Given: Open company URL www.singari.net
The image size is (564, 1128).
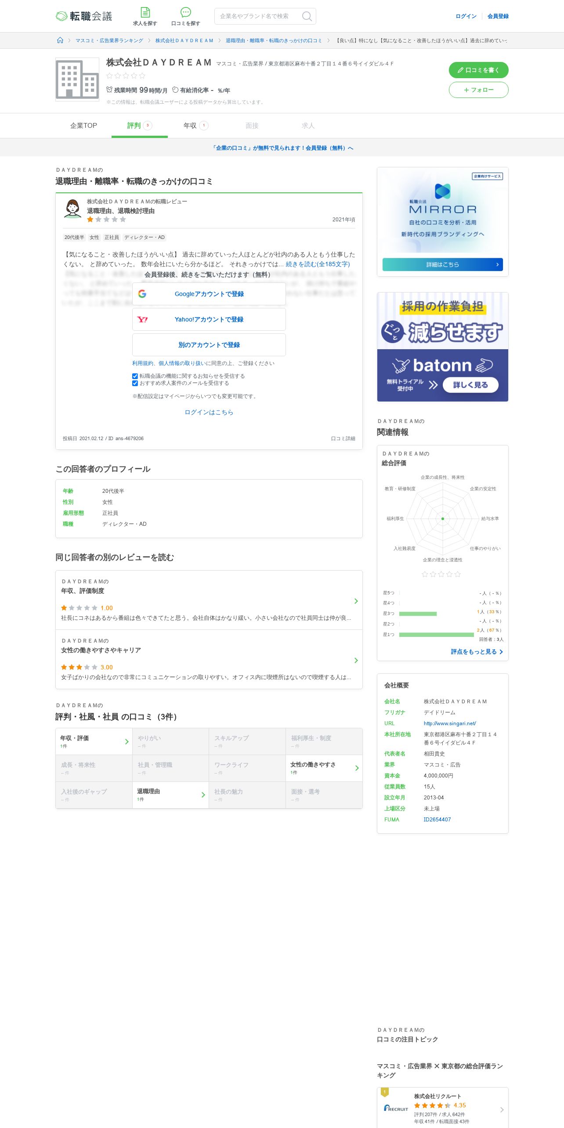Looking at the screenshot, I should (x=450, y=723).
